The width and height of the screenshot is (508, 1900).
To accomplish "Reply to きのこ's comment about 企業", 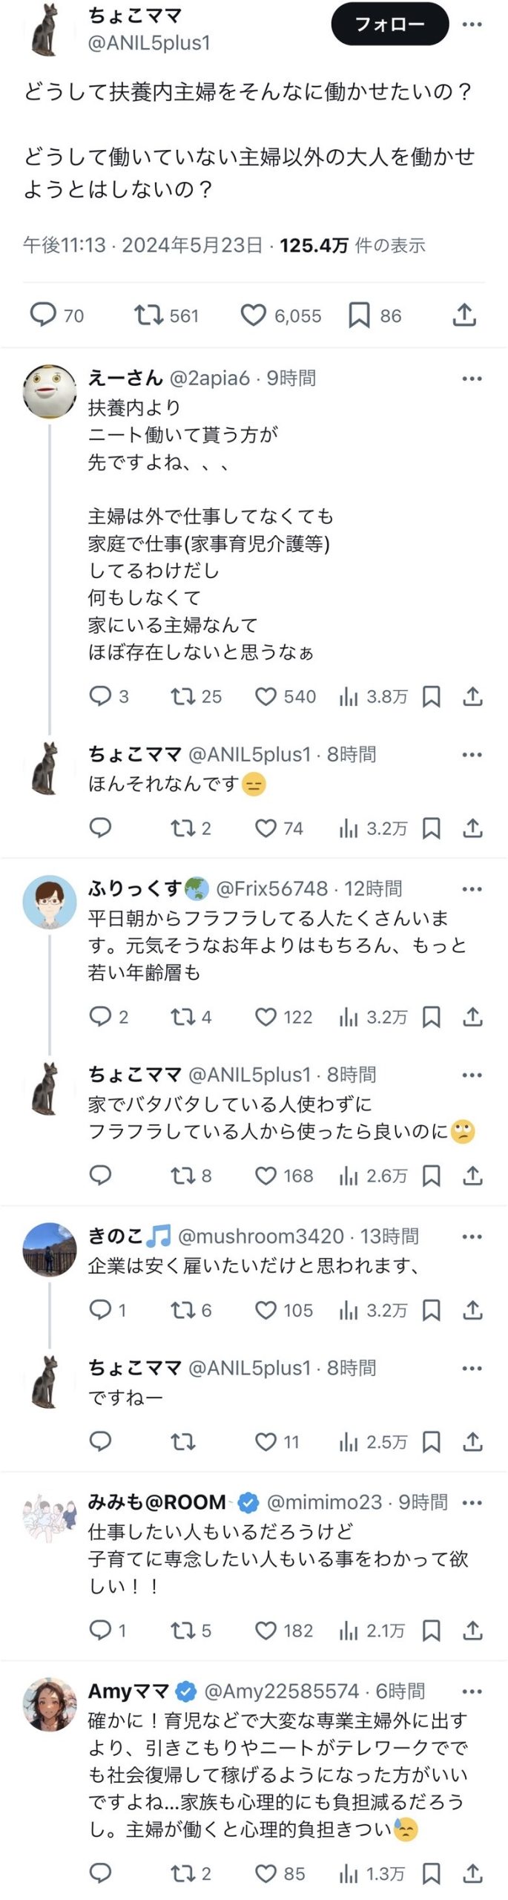I will click(x=100, y=1310).
